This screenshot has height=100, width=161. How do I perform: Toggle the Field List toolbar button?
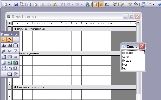[x=95, y=4]
